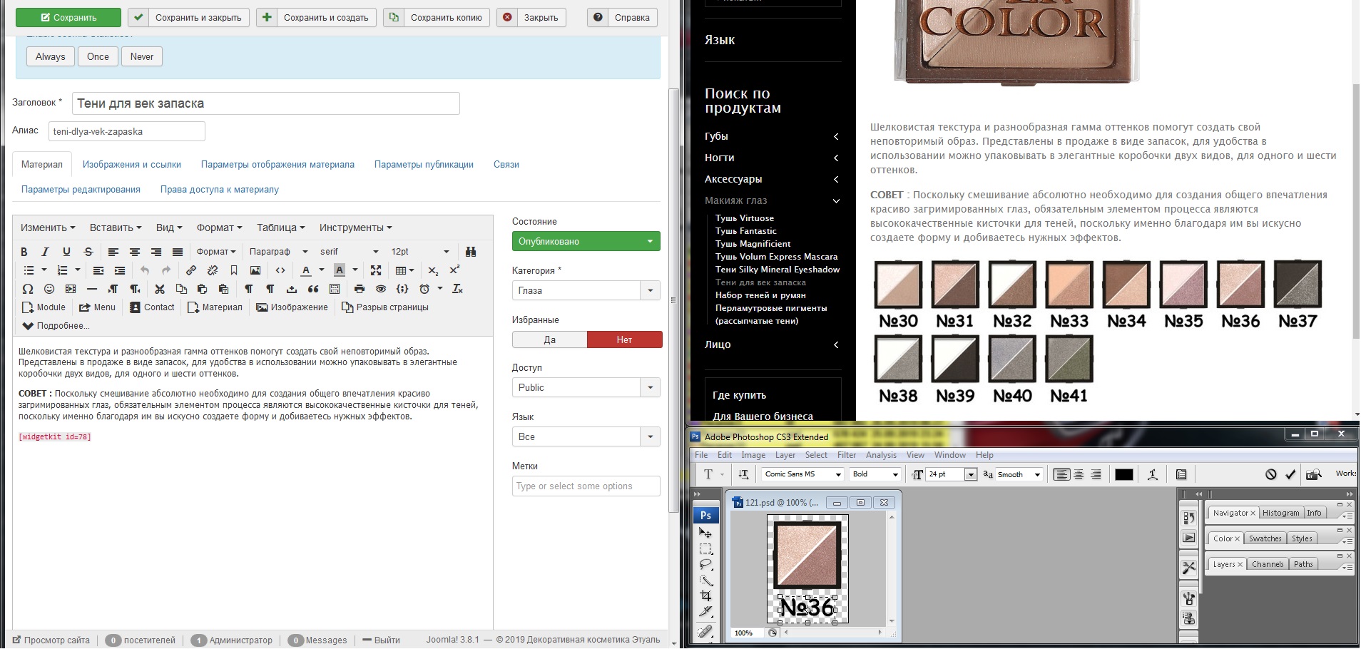The width and height of the screenshot is (1361, 649).
Task: Apply strikethrough in the Joomla editor
Action: coord(88,252)
